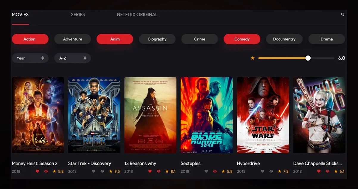Open the Star Wars poster thumbnail
358x189 pixels.
tap(263, 115)
